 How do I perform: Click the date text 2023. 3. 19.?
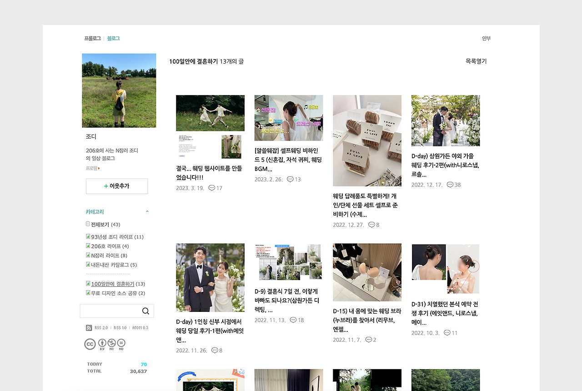tap(190, 188)
